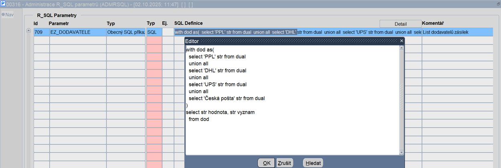This screenshot has height=168, width=501.
Task: Close the Editor dialog with X
Action: tap(402, 41)
